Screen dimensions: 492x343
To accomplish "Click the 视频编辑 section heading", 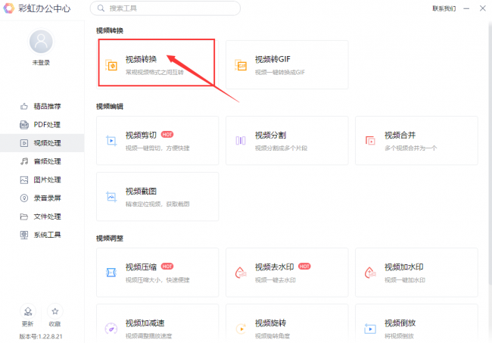I will [x=110, y=107].
